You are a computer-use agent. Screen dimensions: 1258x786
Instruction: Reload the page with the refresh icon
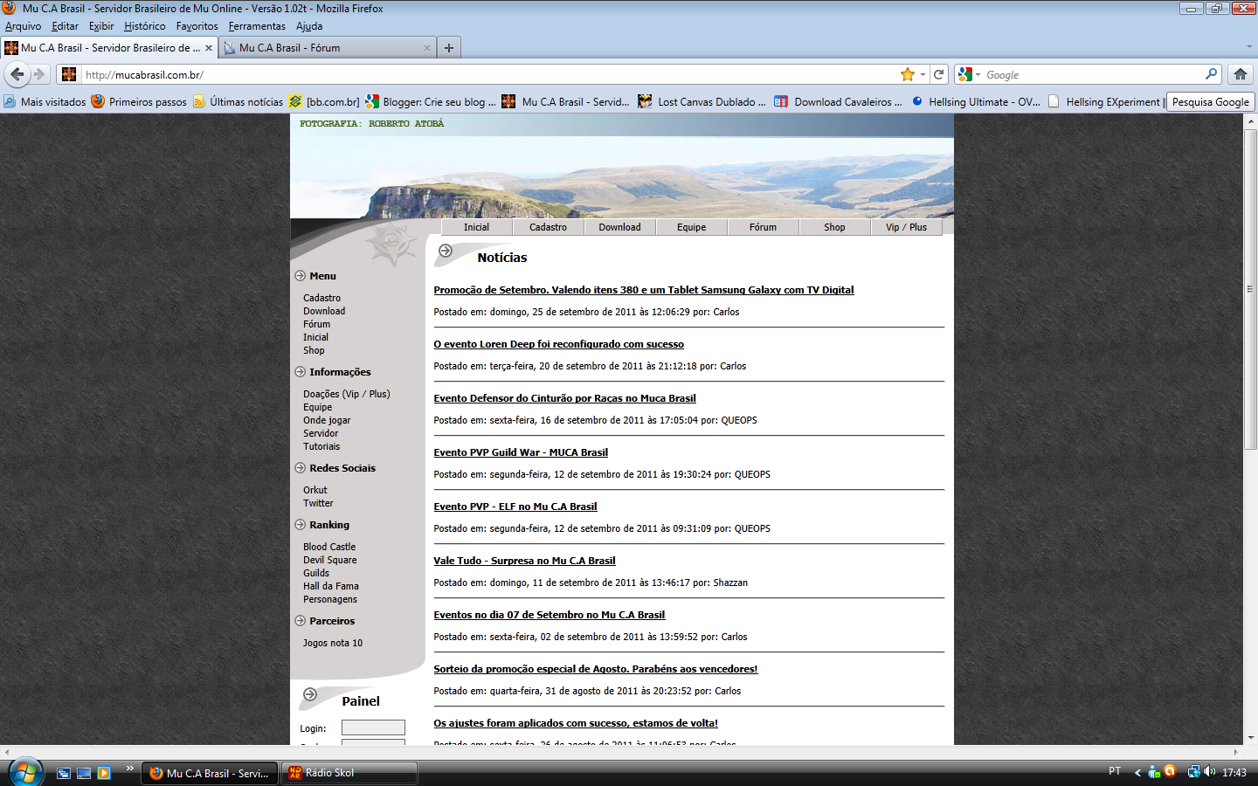click(x=939, y=75)
